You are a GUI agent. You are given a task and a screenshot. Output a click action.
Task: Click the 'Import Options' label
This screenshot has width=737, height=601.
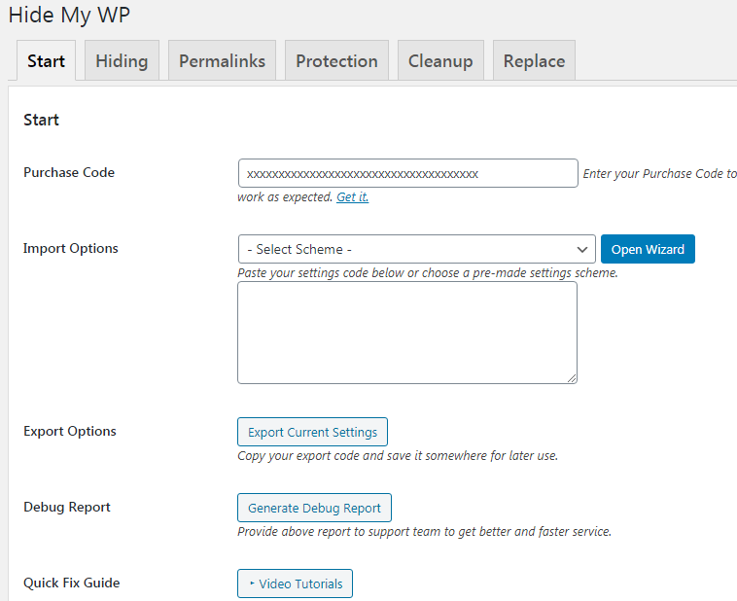tap(71, 248)
